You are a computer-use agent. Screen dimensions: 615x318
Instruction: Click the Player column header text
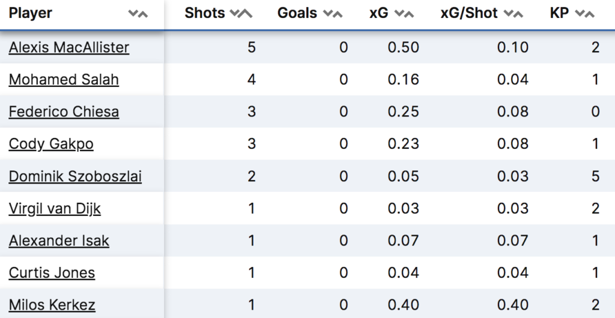[x=31, y=13]
